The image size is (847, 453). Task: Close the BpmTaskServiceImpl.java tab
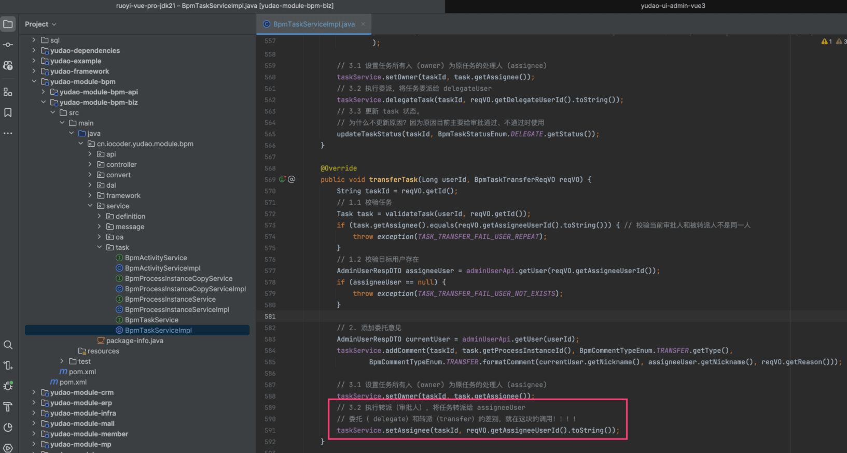click(x=363, y=24)
